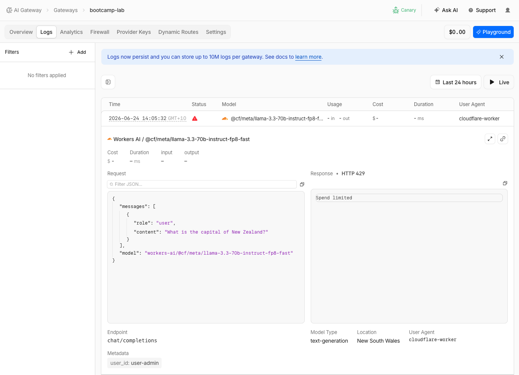Click the Workers AI cloud icon in detail header
The height and width of the screenshot is (375, 519).
110,139
